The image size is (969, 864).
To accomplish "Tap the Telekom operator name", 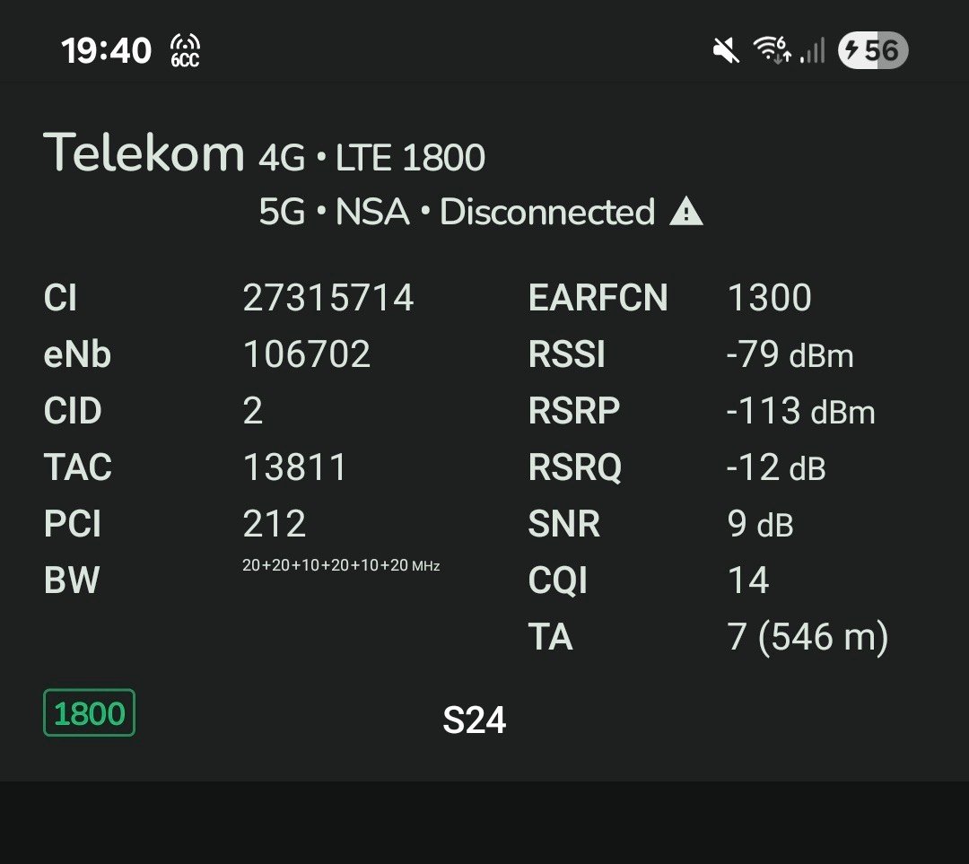I will pos(144,153).
